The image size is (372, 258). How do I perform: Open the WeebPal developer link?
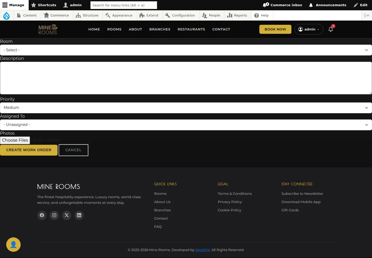pos(202,250)
